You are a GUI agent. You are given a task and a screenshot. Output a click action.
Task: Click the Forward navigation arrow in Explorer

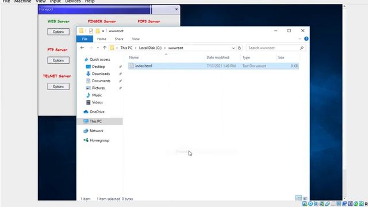tap(91, 48)
